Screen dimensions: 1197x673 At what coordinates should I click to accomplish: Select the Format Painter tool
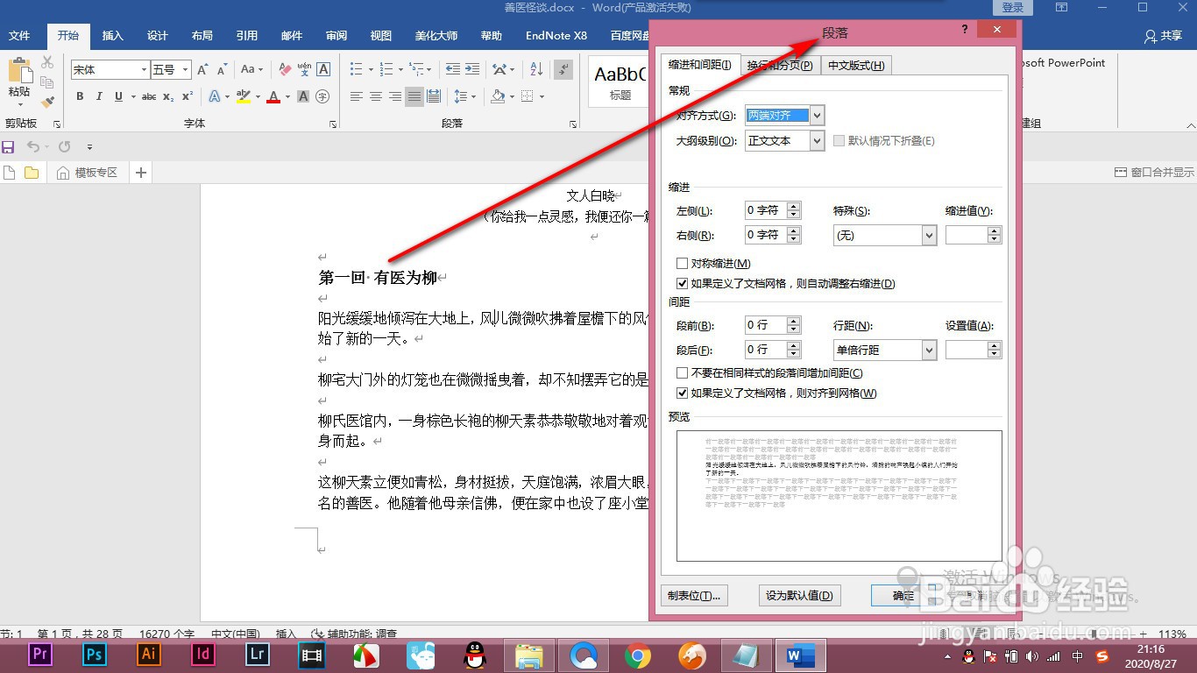click(48, 103)
